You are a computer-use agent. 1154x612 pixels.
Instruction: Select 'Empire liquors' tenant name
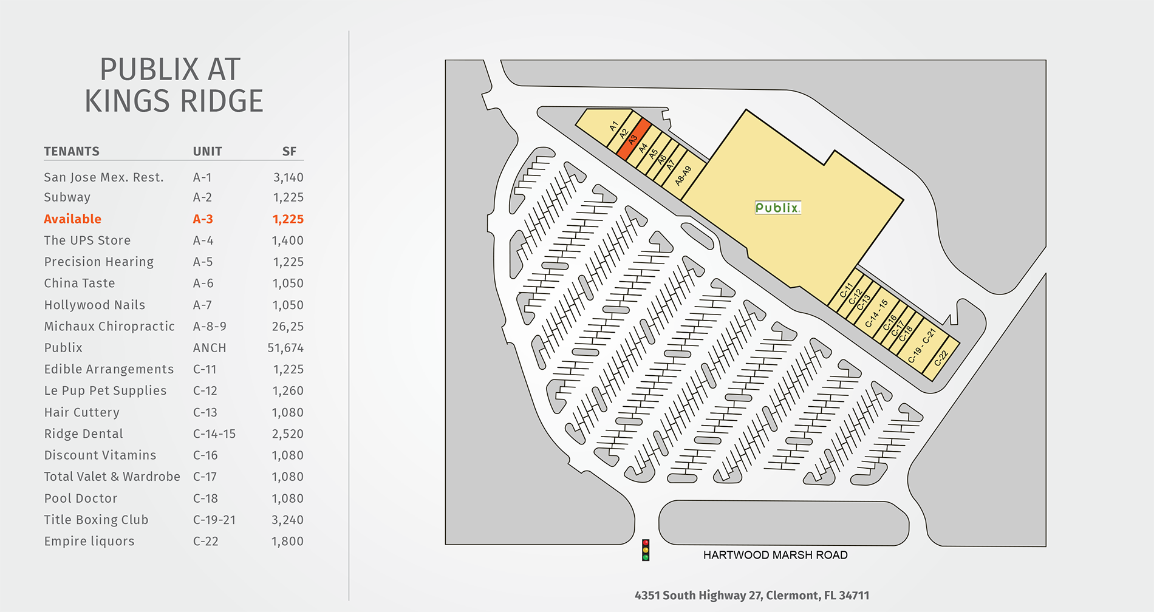[89, 541]
